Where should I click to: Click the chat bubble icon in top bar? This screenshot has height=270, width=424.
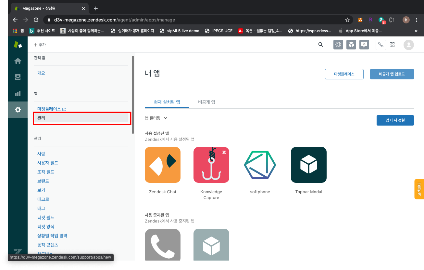[364, 45]
